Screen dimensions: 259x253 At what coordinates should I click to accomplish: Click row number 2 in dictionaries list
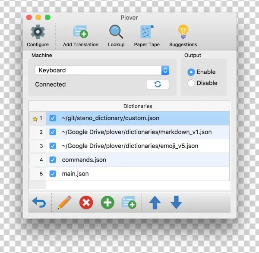click(x=41, y=132)
